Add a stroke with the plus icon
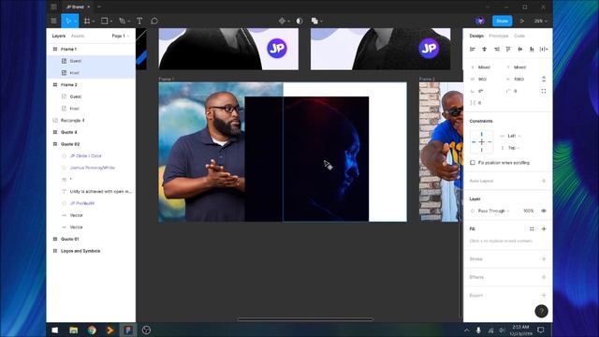Image resolution: width=599 pixels, height=337 pixels. click(544, 259)
